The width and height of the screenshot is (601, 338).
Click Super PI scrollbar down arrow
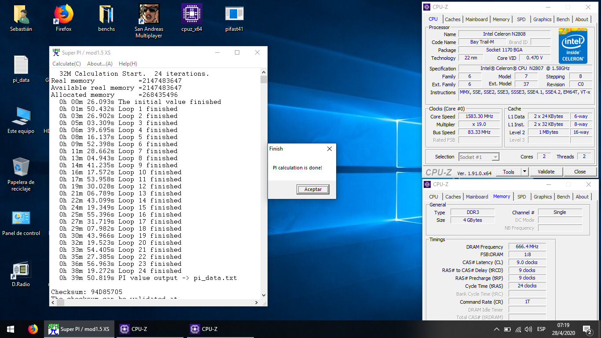click(x=264, y=295)
